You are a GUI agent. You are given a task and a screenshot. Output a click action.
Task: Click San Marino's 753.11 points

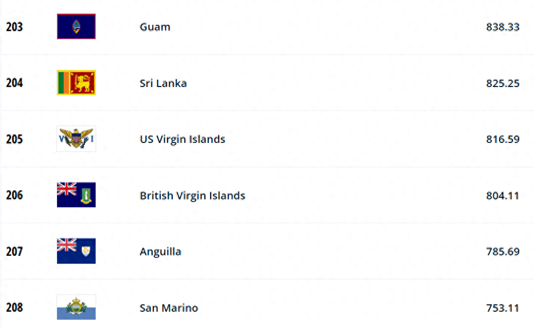tap(503, 308)
